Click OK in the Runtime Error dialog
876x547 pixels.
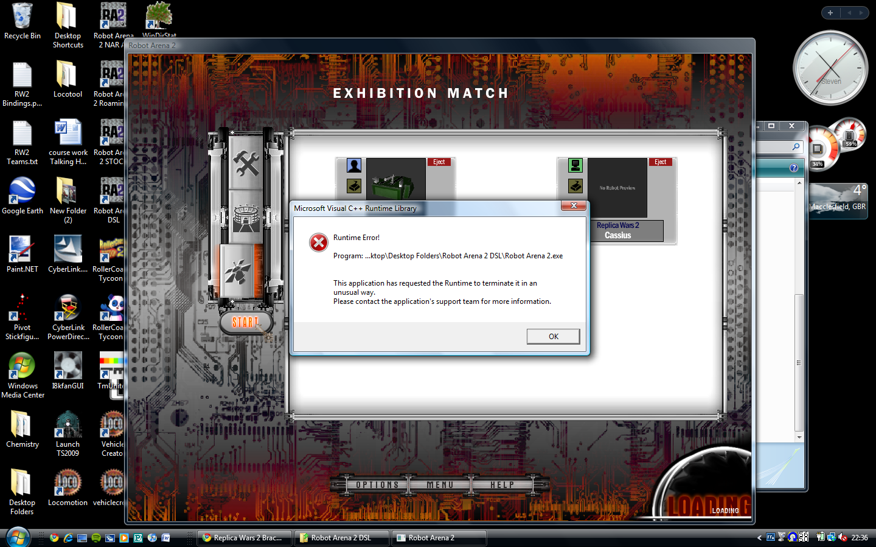pos(553,336)
